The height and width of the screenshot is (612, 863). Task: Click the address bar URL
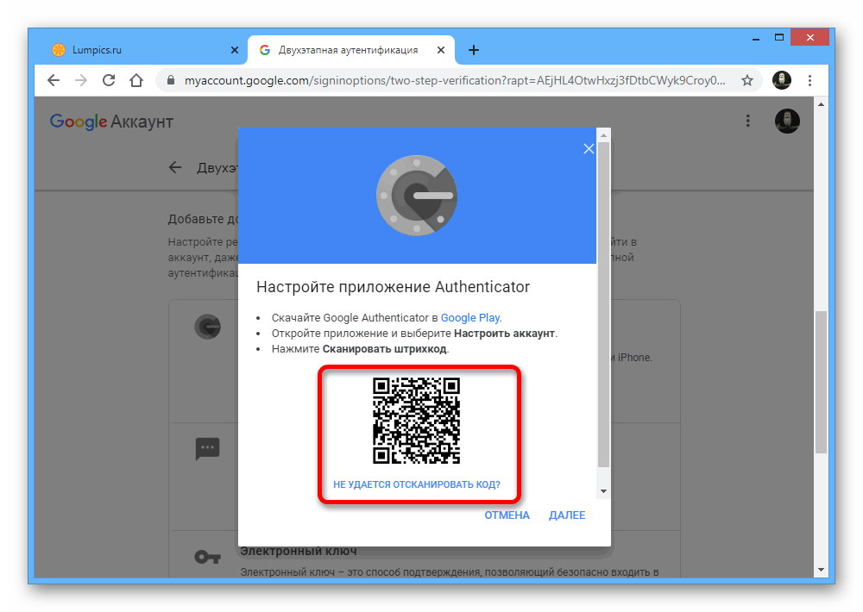[x=449, y=80]
